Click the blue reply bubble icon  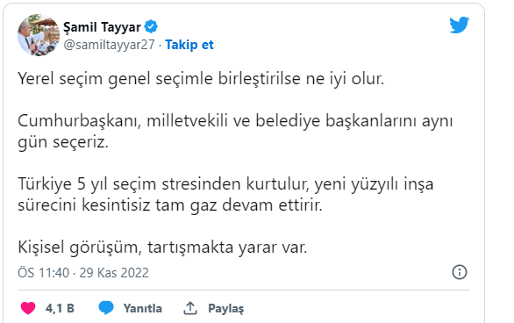click(106, 308)
